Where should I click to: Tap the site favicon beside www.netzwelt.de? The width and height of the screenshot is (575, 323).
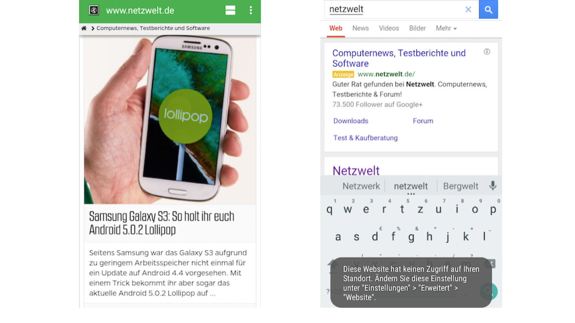click(94, 10)
